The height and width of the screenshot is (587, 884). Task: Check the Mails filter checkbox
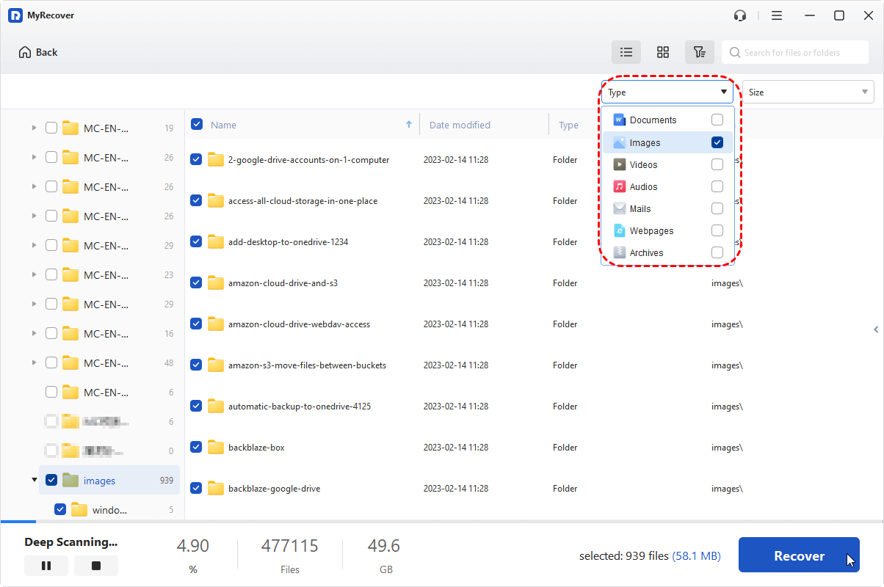coord(717,208)
